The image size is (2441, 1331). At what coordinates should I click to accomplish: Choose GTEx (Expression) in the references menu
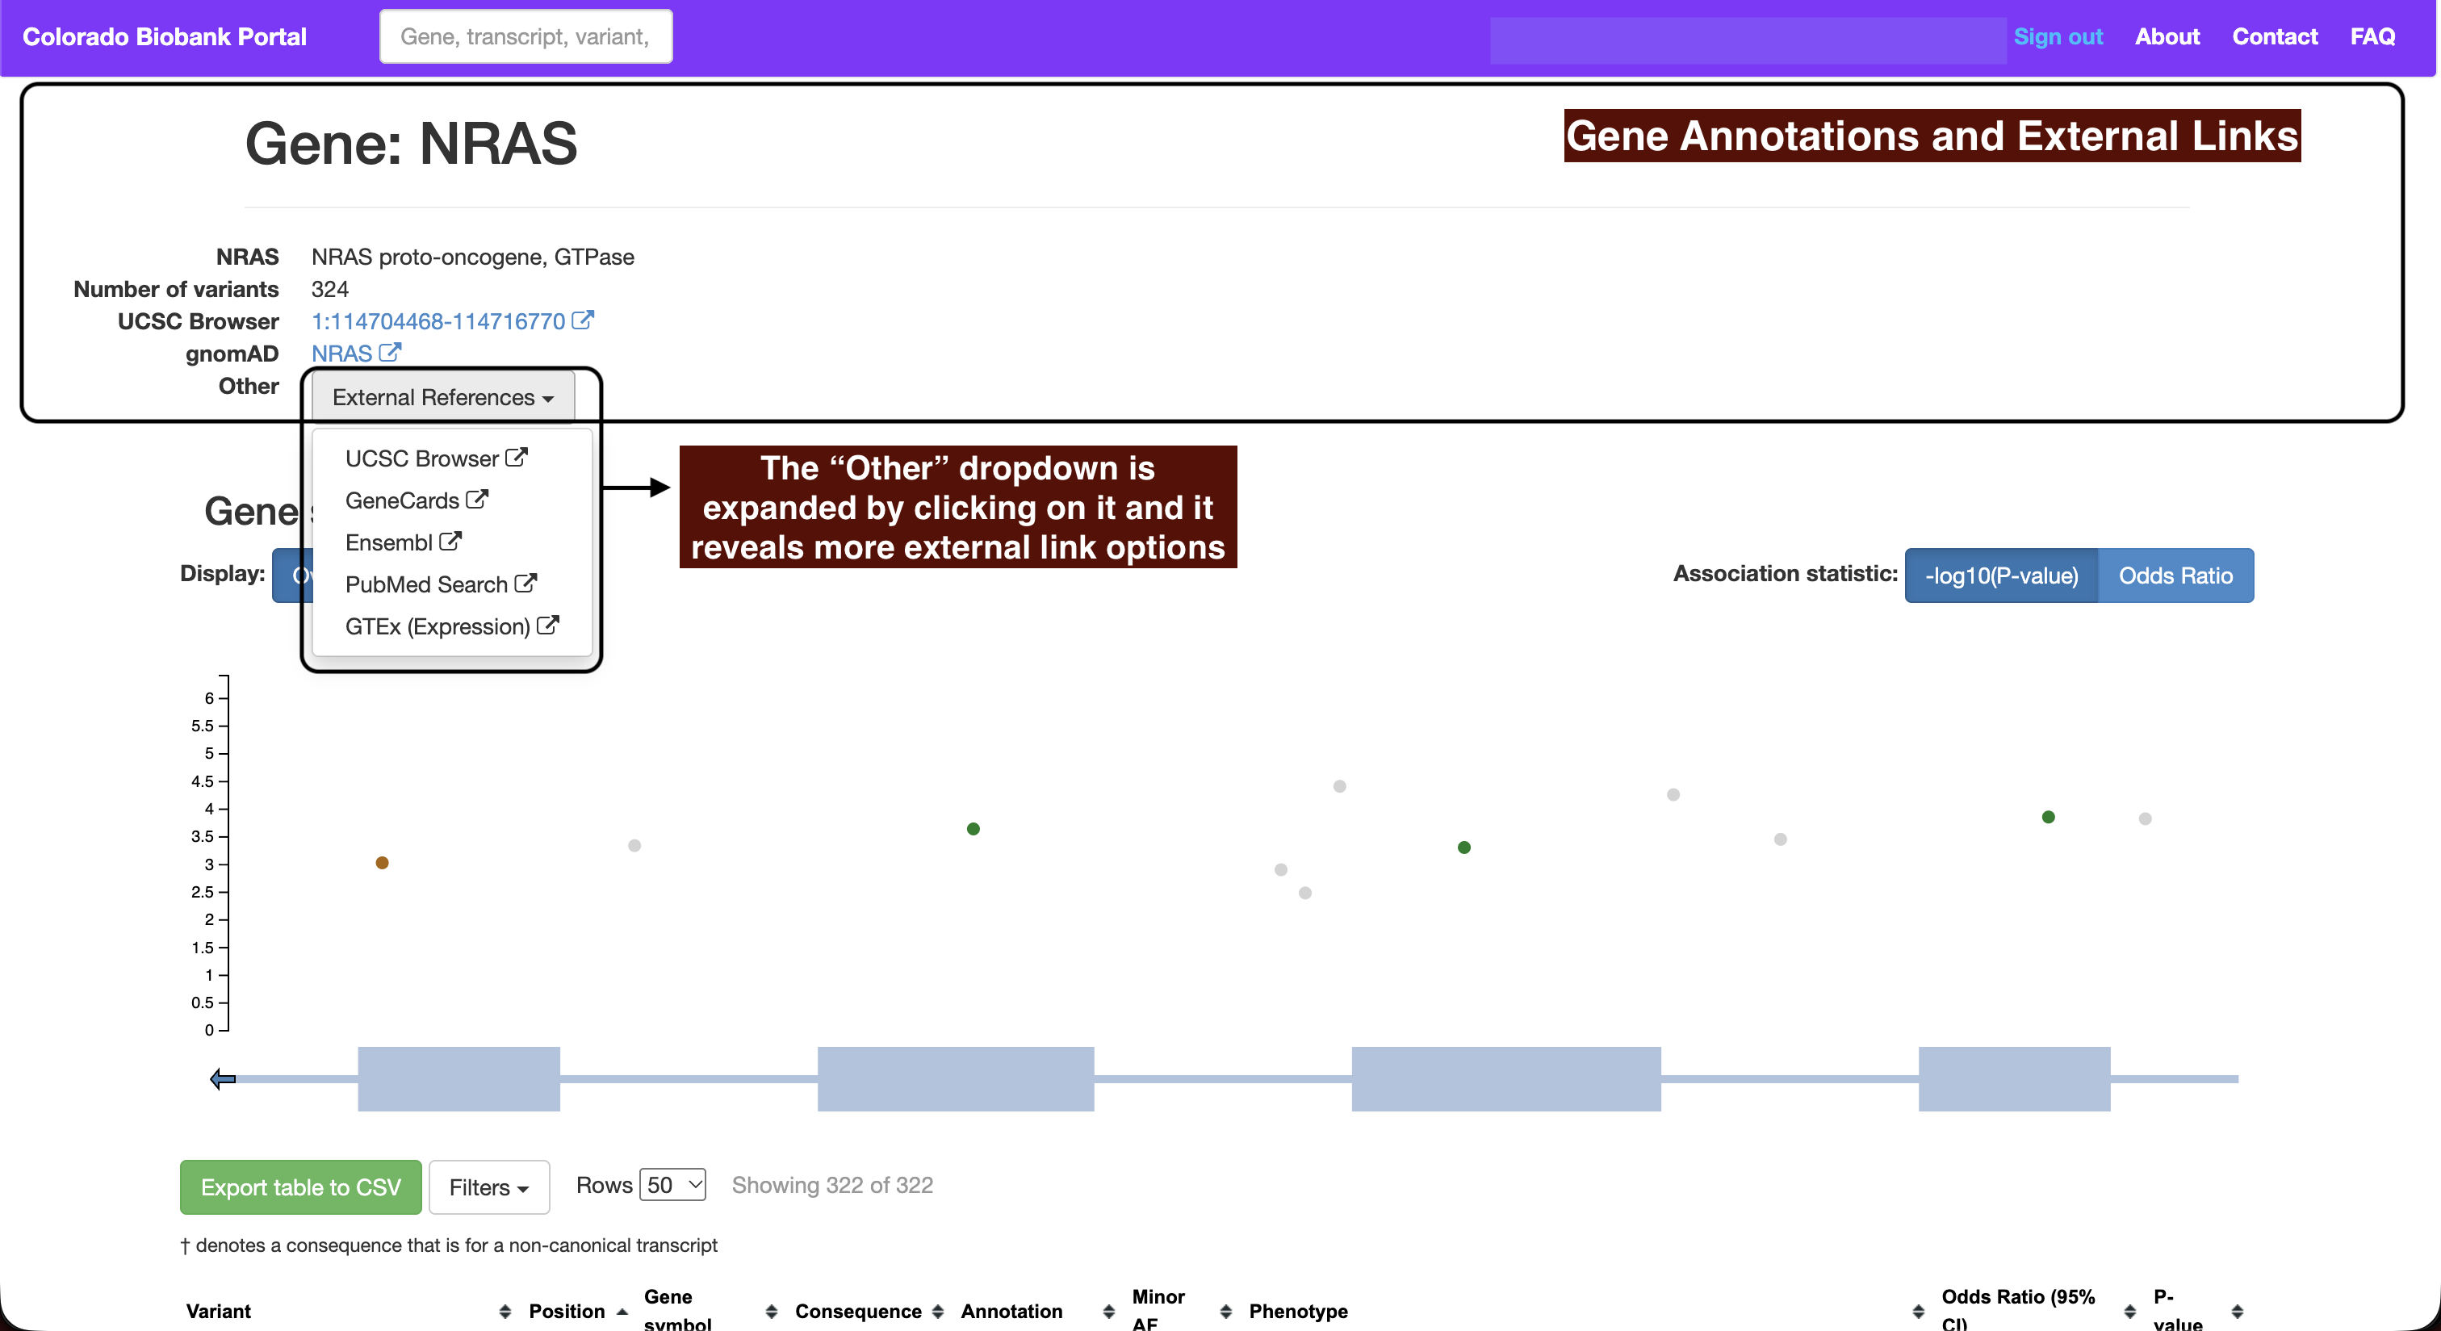click(452, 626)
